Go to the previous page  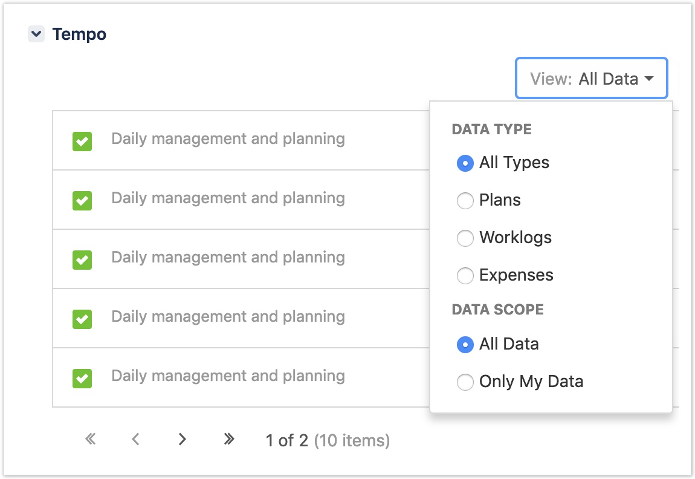[x=136, y=440]
